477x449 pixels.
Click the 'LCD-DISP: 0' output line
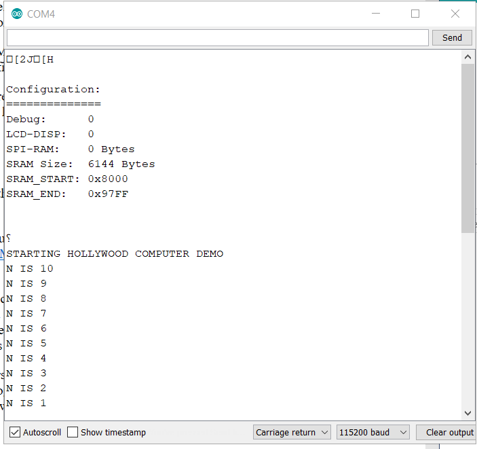pyautogui.click(x=50, y=134)
